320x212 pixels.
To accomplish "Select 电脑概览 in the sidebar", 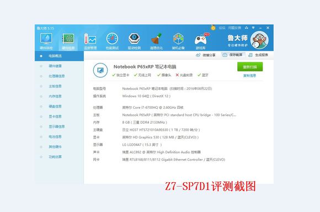I will coord(59,56).
